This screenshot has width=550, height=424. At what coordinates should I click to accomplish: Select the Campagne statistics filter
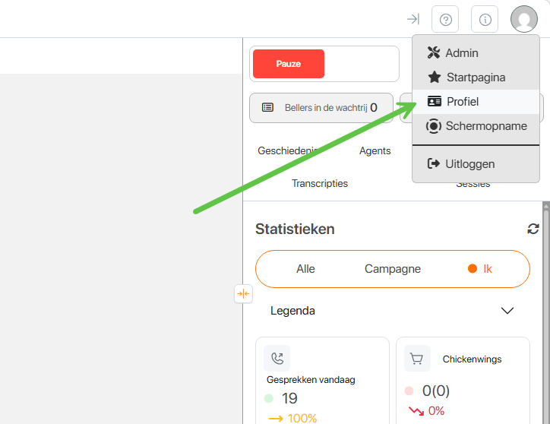(x=392, y=269)
